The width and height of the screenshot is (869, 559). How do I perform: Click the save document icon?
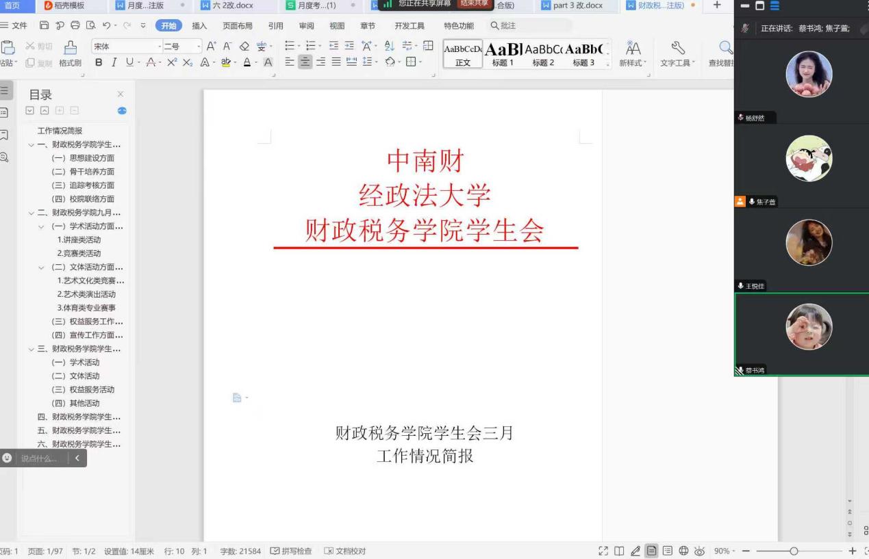point(45,25)
